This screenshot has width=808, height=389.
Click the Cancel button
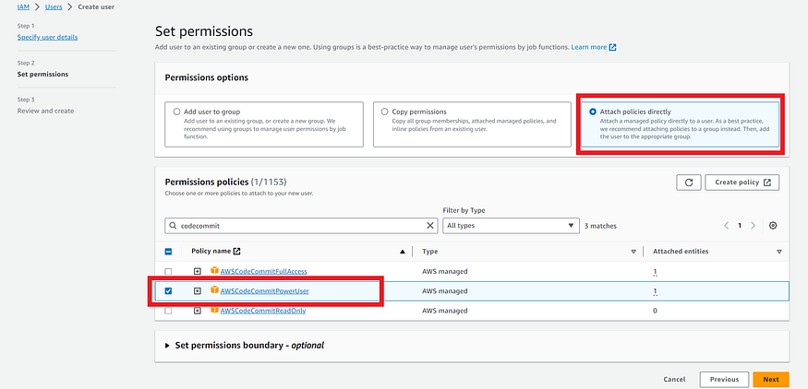(674, 379)
